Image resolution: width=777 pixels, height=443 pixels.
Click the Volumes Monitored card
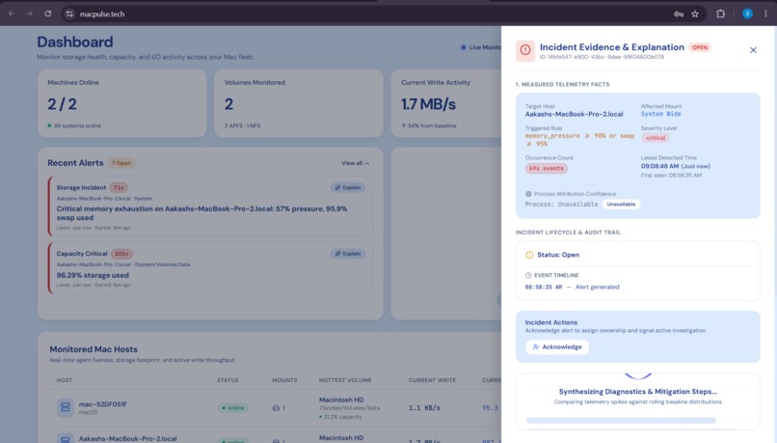pos(298,103)
